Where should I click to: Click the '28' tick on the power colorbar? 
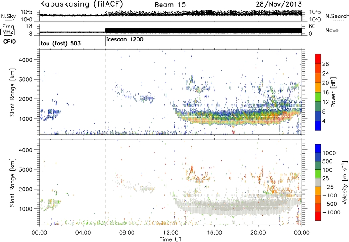pyautogui.click(x=325, y=64)
